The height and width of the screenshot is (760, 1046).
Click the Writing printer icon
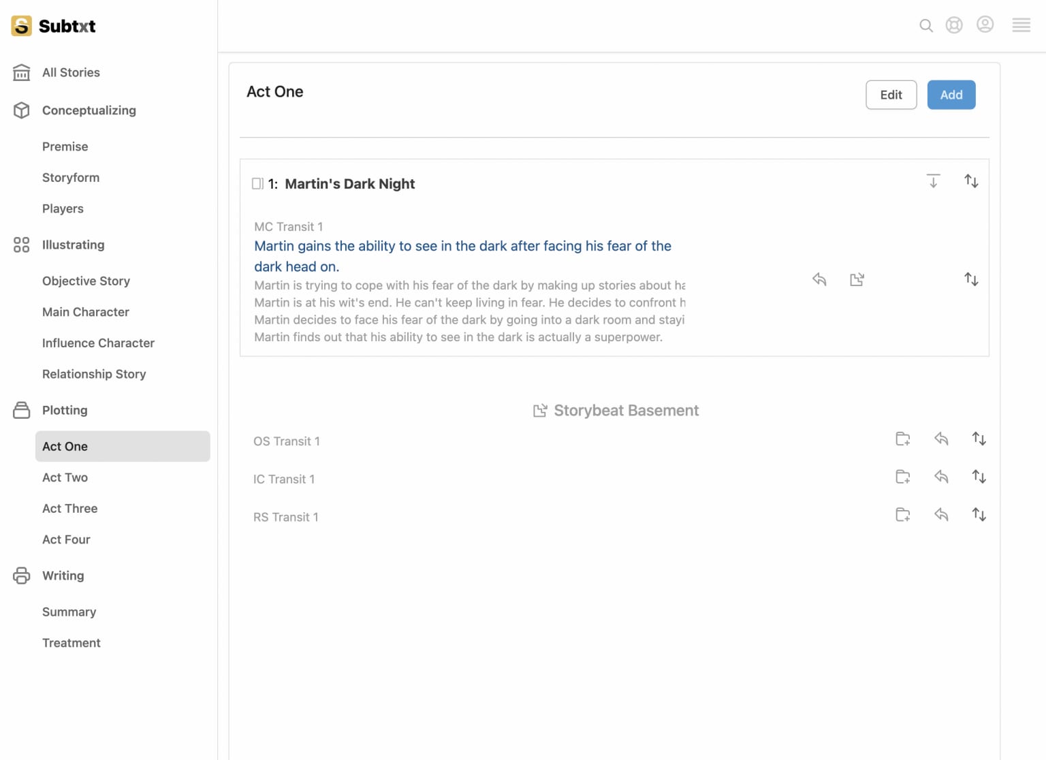pyautogui.click(x=22, y=575)
